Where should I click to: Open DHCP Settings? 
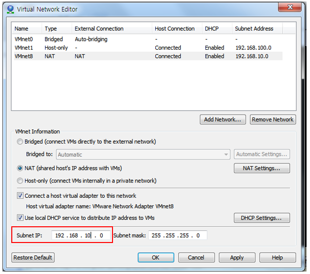pyautogui.click(x=262, y=218)
